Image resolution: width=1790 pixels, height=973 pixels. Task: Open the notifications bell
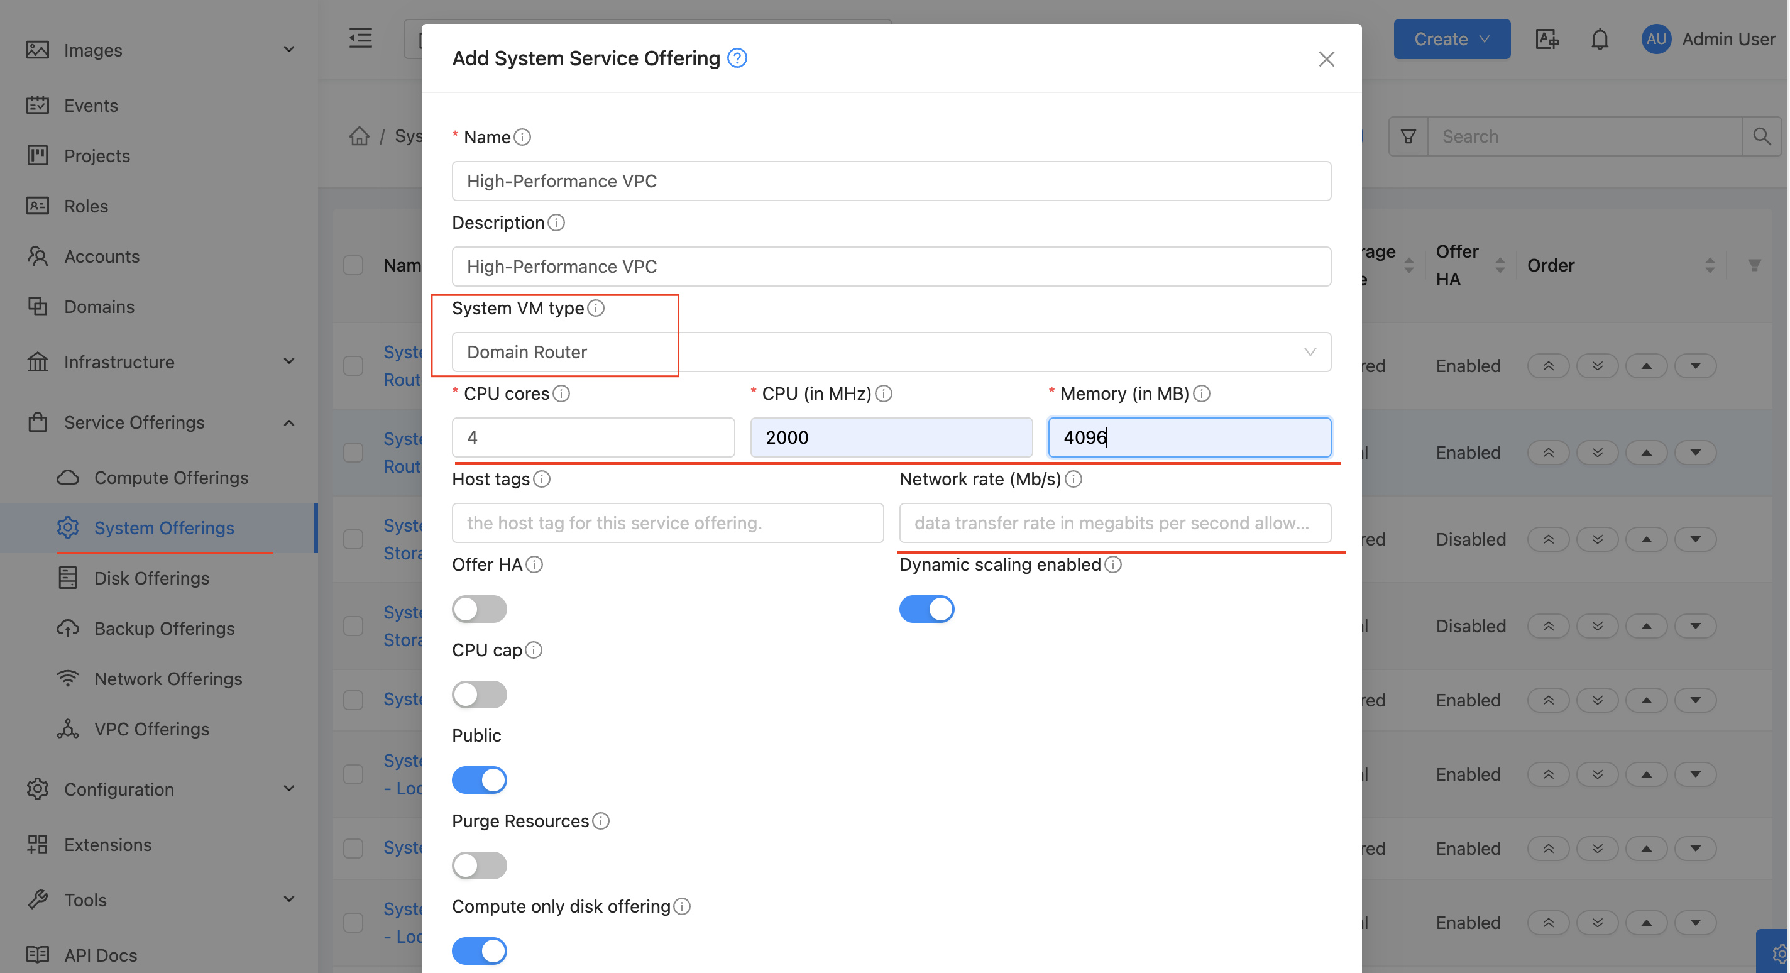[1600, 39]
